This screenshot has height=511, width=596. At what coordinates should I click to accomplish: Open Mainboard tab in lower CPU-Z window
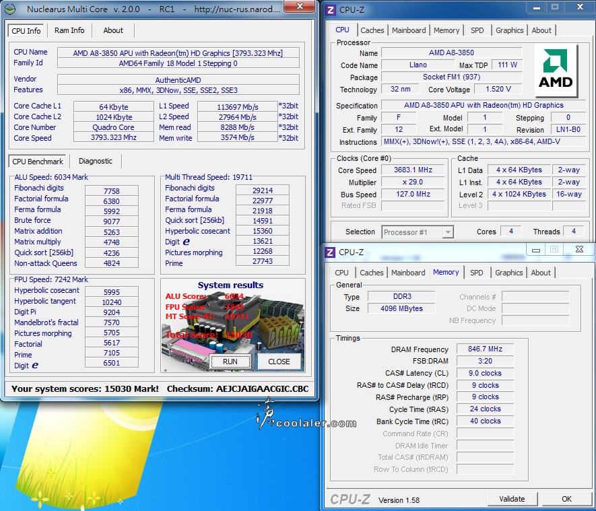point(408,273)
